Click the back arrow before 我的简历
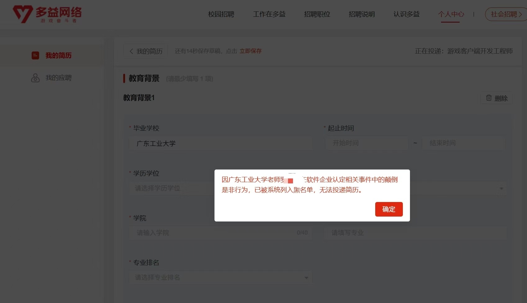 [x=131, y=51]
